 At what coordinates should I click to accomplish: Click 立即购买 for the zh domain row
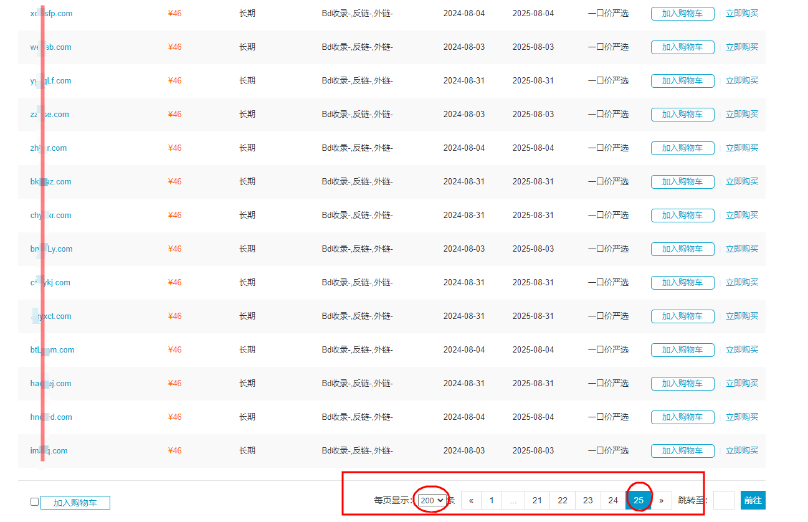(x=742, y=148)
